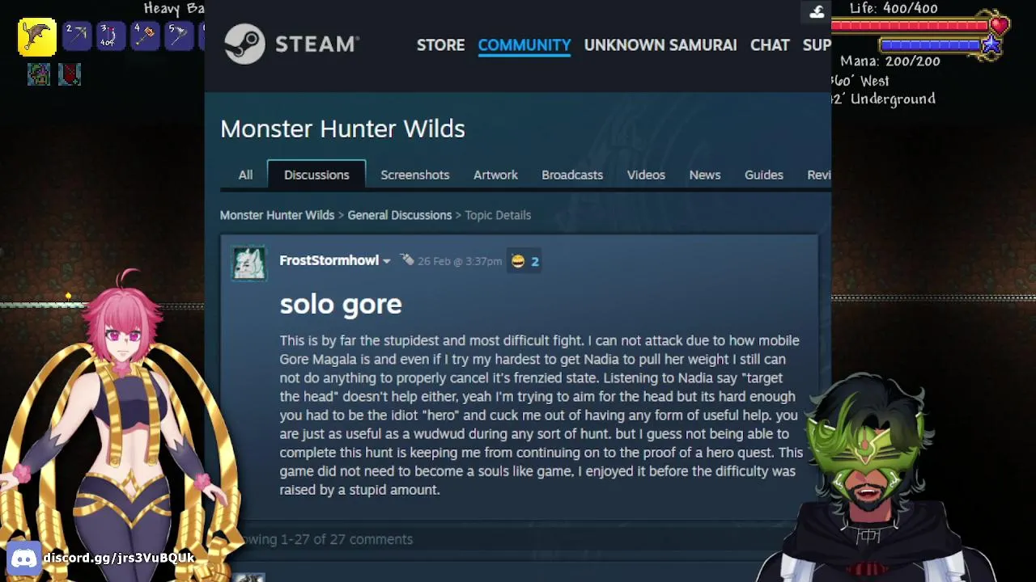
Task: Switch to the Artwork tab
Action: point(495,175)
